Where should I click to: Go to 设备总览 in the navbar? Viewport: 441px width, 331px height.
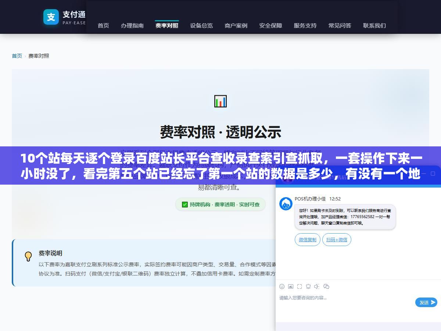[201, 25]
